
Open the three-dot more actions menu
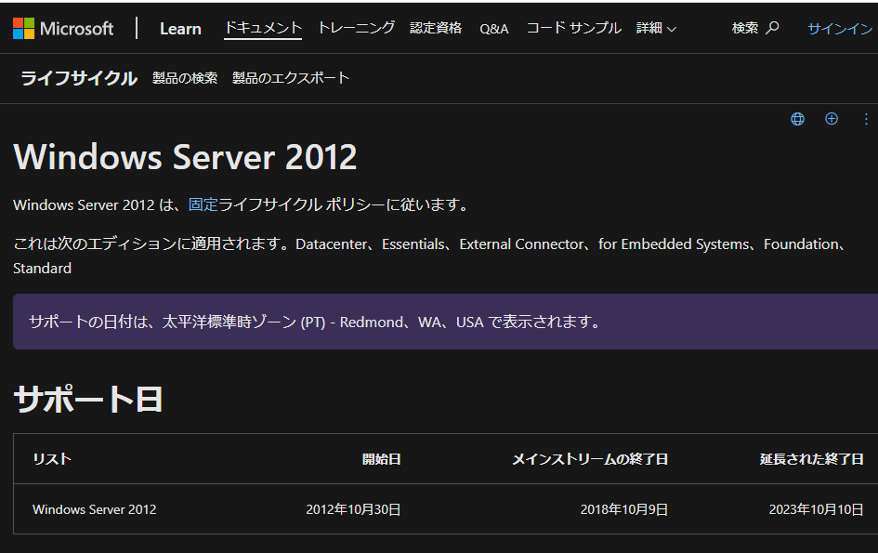[866, 119]
